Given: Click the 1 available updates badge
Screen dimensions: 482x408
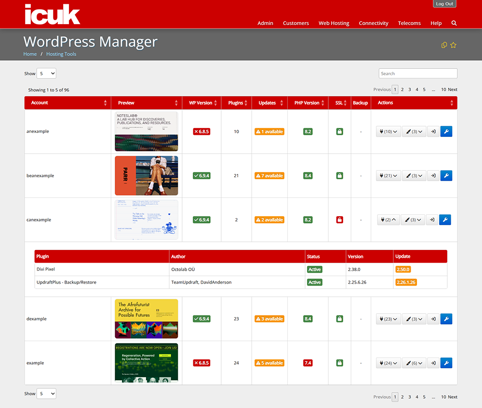Looking at the screenshot, I should (x=269, y=132).
